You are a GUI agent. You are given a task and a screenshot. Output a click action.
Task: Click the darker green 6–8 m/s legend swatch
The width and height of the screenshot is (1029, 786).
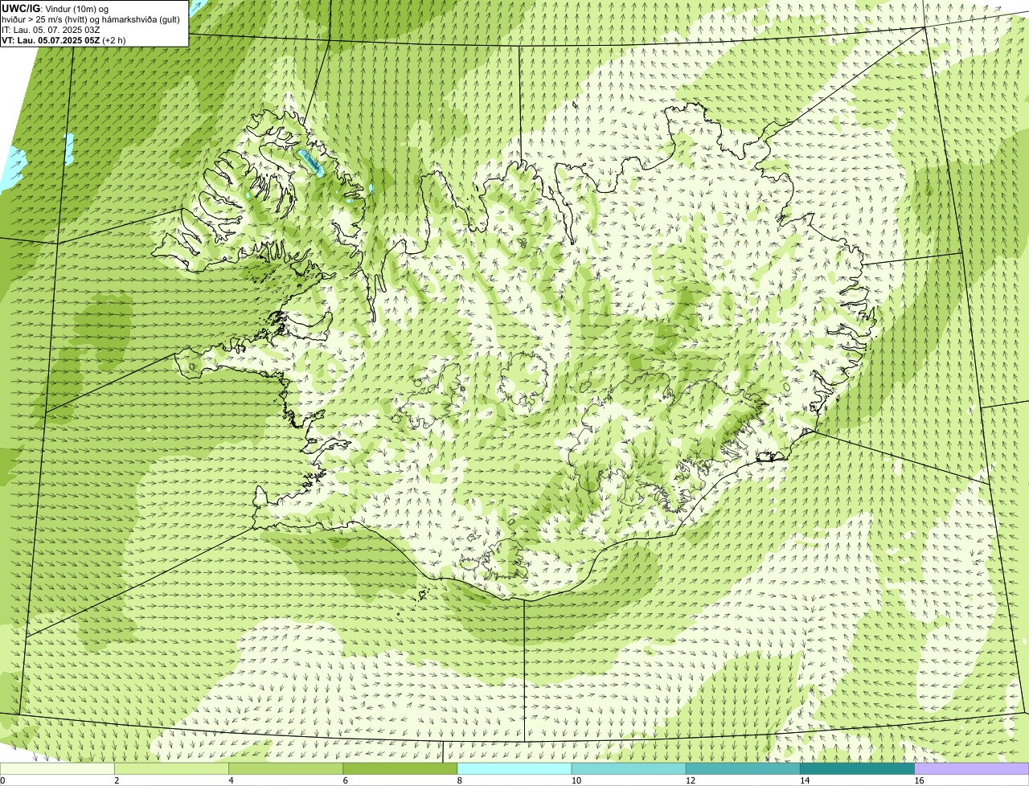[x=400, y=769]
